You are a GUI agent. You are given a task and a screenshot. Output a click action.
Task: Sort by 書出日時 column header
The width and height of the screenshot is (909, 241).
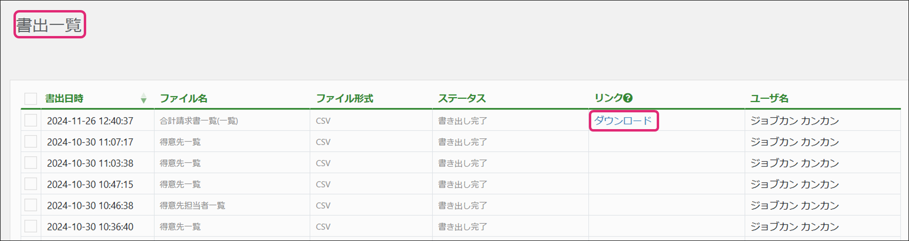[64, 98]
